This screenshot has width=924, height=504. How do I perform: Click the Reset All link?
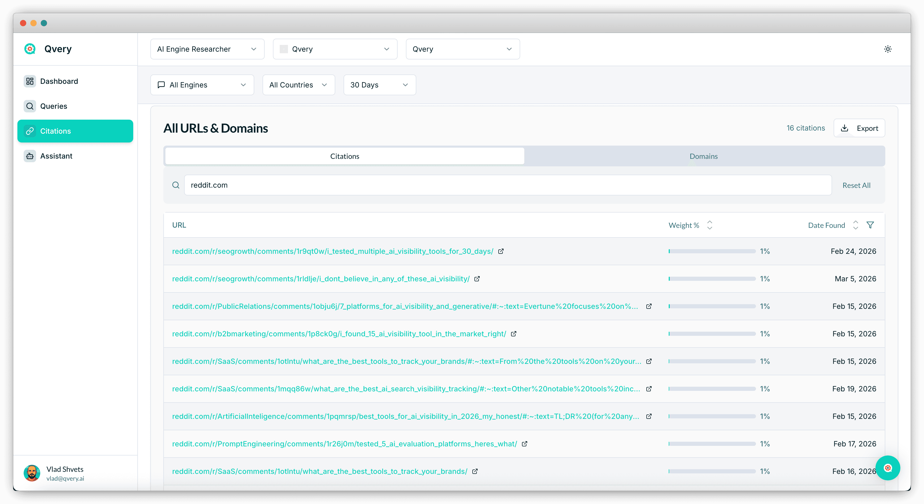(x=856, y=185)
